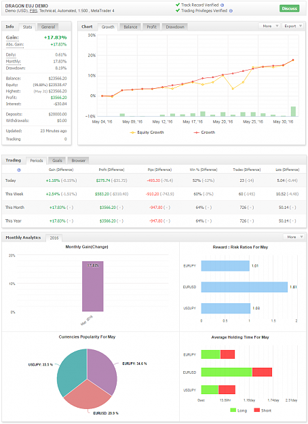The width and height of the screenshot is (308, 424).
Task: Click the green Track Record Verified checkmark
Action: point(178,5)
